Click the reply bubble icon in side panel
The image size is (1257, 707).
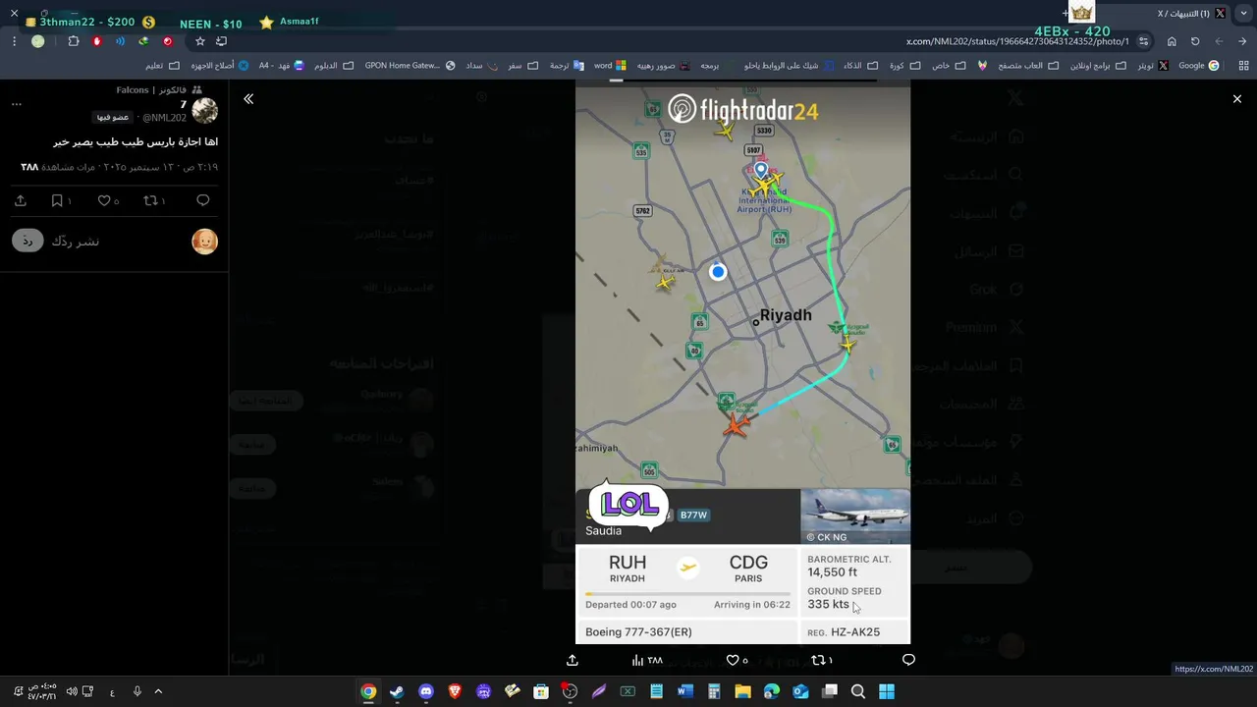click(x=203, y=200)
